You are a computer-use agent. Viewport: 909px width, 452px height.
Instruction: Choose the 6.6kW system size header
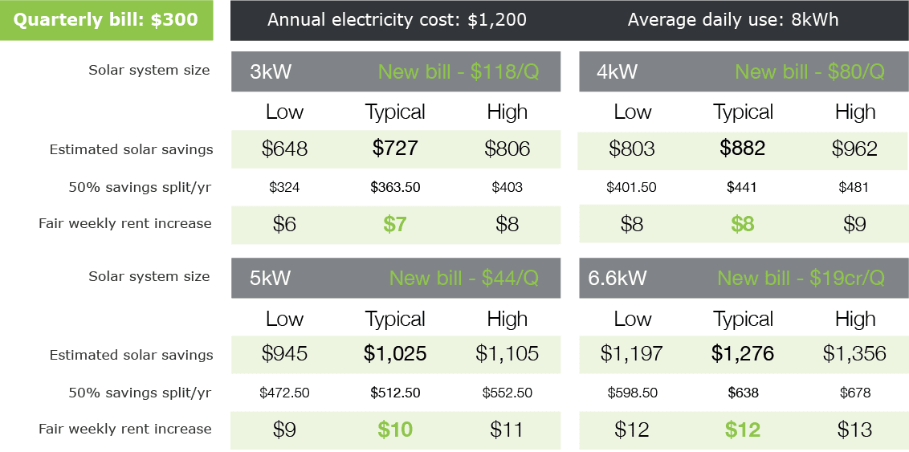click(x=617, y=278)
